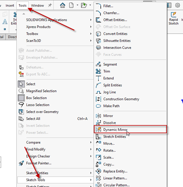Open the Options gear icon

177,5
